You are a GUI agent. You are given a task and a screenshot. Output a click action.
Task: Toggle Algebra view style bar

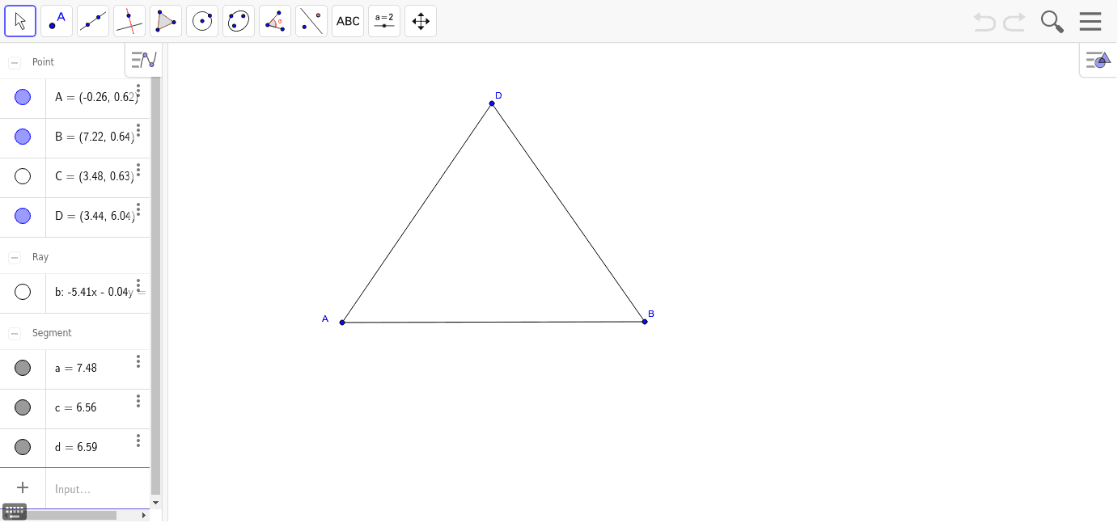143,60
